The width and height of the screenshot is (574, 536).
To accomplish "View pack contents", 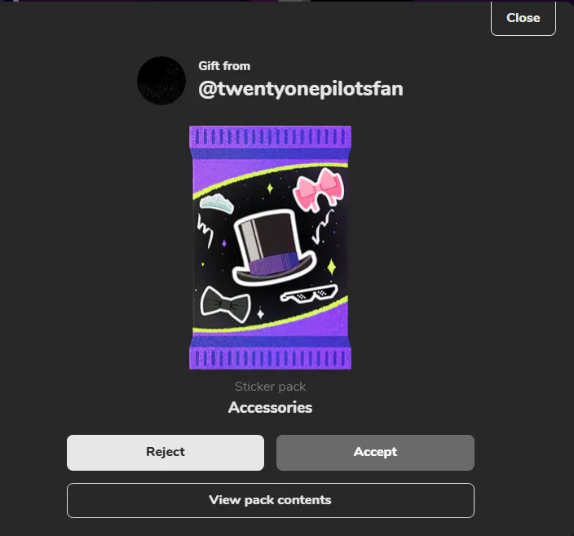I will click(271, 500).
